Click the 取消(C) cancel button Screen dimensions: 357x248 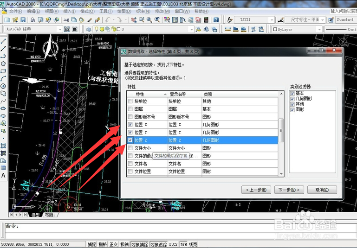(322, 190)
